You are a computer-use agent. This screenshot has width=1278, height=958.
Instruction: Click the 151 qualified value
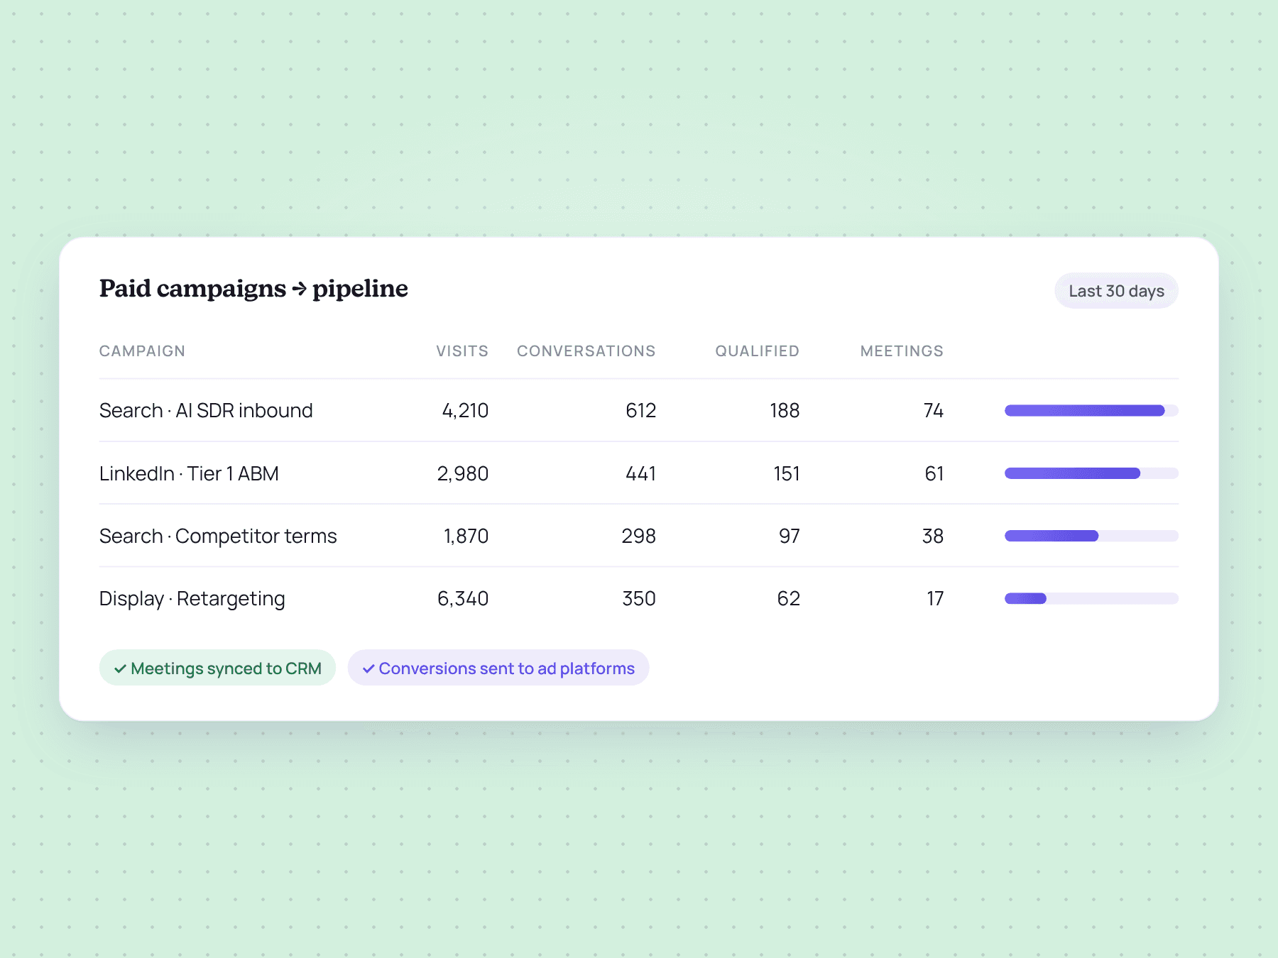click(787, 474)
